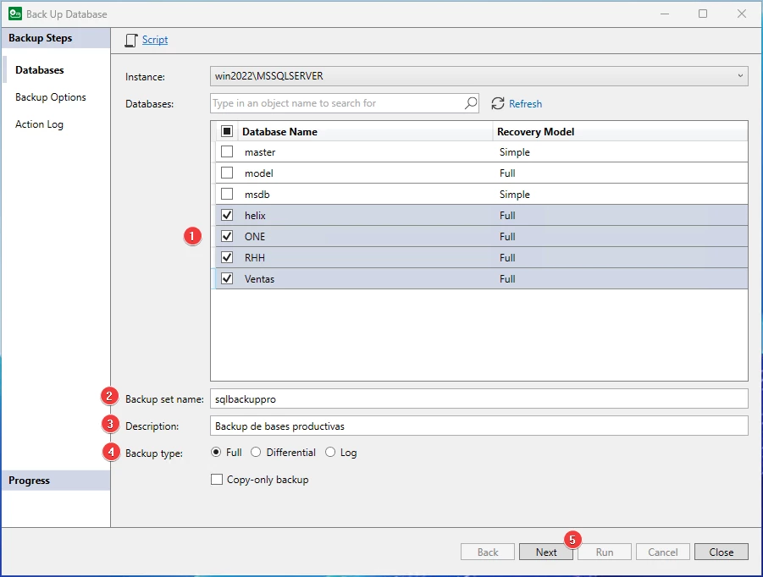Select the msdb database name
763x577 pixels.
point(257,195)
